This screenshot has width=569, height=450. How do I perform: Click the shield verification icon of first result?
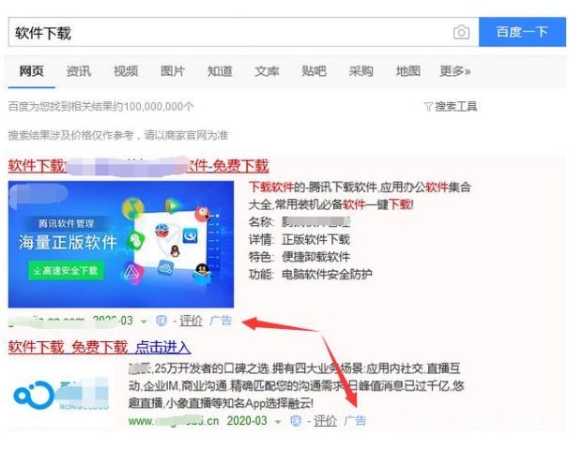[x=161, y=321]
